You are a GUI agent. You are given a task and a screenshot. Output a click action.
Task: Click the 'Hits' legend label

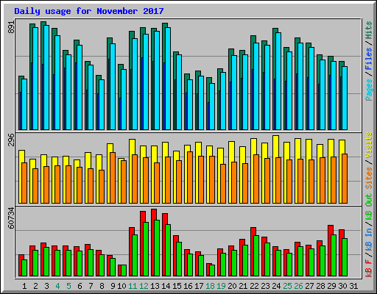click(x=368, y=30)
